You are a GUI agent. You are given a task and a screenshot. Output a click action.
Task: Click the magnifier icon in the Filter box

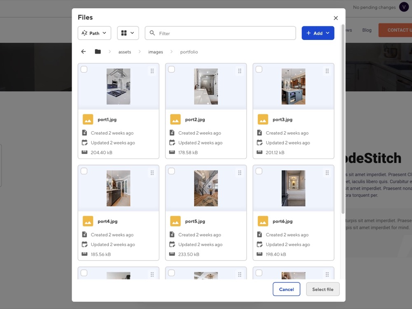pos(152,33)
